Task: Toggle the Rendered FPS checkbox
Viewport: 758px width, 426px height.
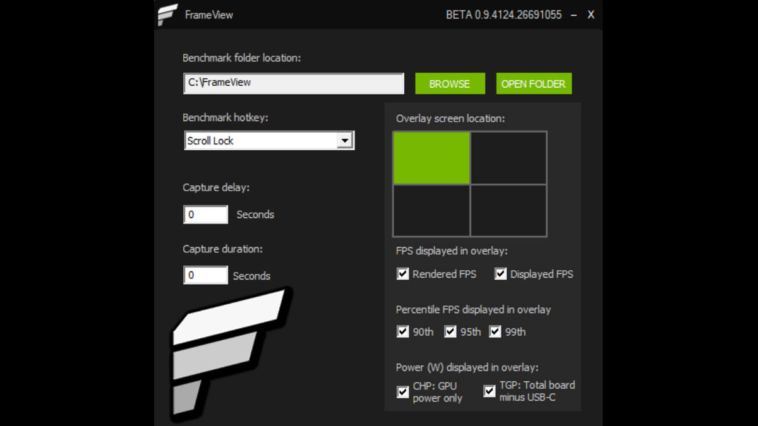Action: click(402, 274)
